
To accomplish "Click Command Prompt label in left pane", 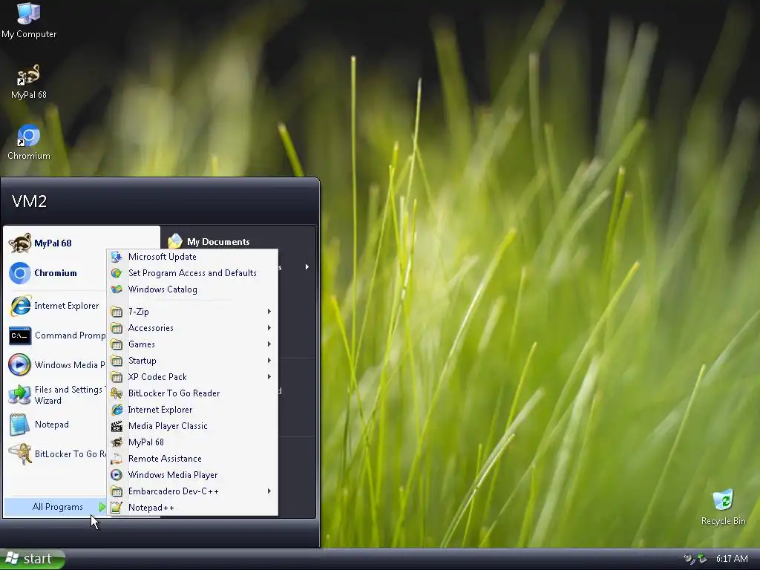I will click(71, 335).
